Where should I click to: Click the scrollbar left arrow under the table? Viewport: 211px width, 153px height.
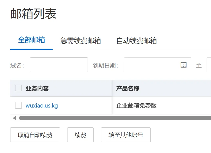click(14, 118)
